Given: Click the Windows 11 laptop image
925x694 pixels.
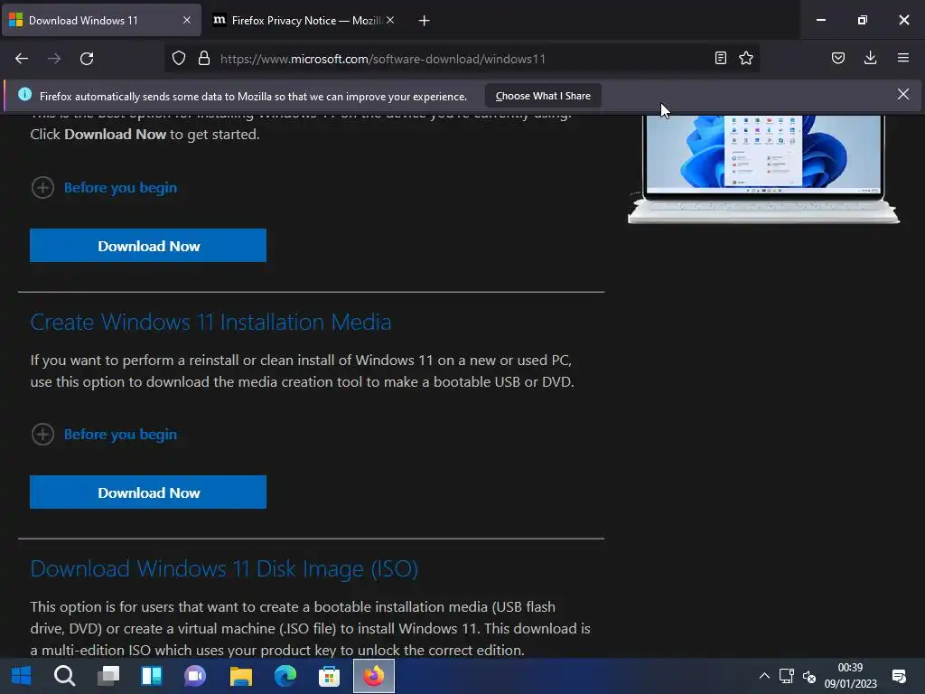Looking at the screenshot, I should [764, 169].
